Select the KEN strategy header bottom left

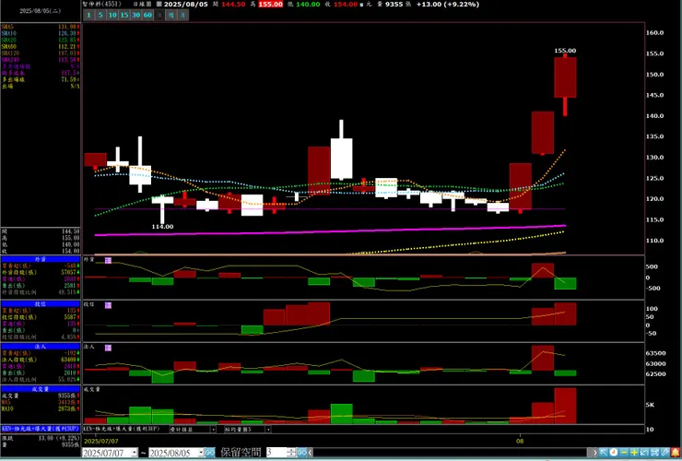pyautogui.click(x=41, y=429)
